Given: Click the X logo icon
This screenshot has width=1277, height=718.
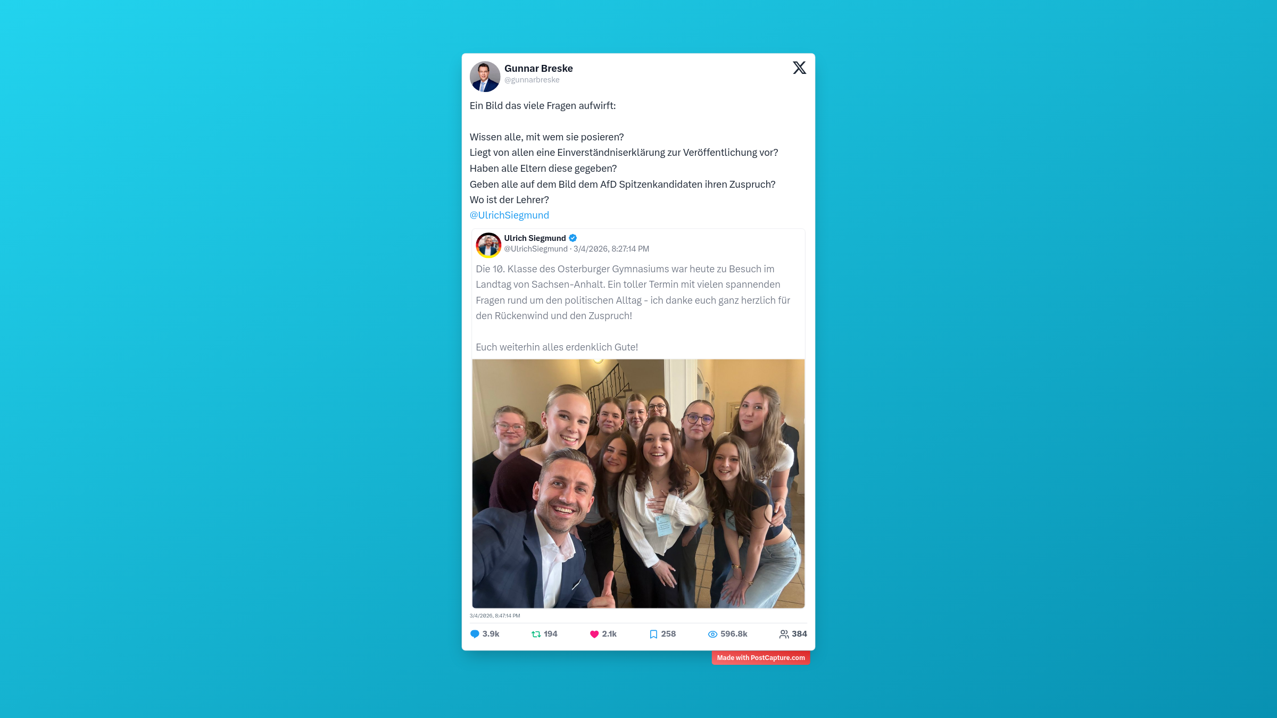Looking at the screenshot, I should [799, 68].
